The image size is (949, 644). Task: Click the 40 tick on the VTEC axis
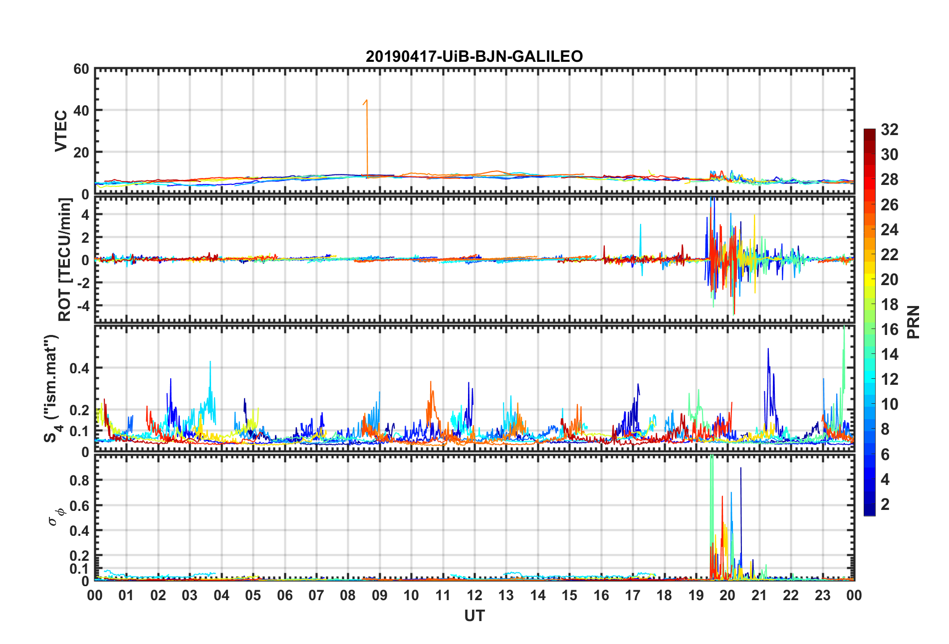coord(81,111)
